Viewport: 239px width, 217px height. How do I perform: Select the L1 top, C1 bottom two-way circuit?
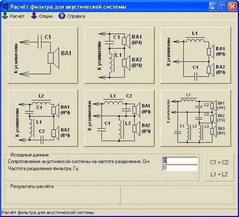pyautogui.click(x=196, y=56)
